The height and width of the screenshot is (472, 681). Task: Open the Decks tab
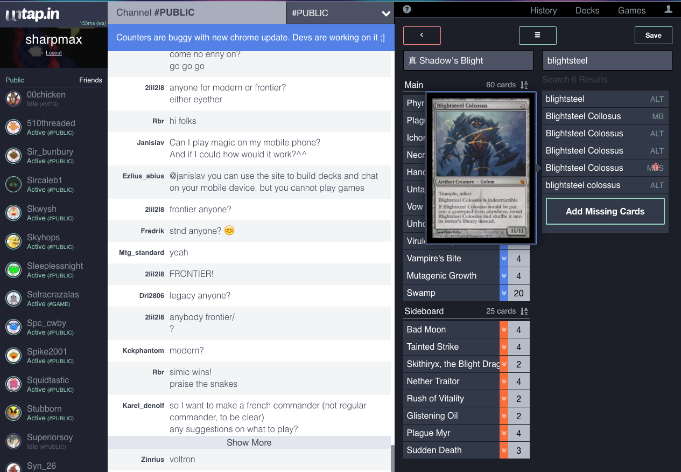click(x=587, y=10)
